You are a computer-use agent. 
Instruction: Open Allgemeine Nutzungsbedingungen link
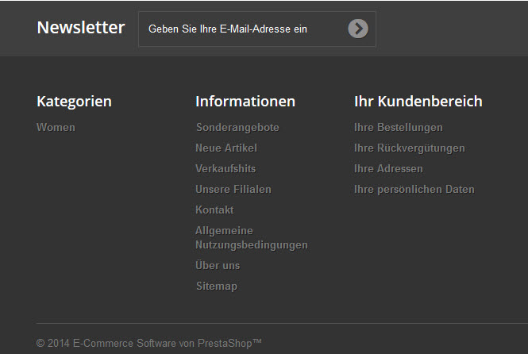click(x=251, y=237)
